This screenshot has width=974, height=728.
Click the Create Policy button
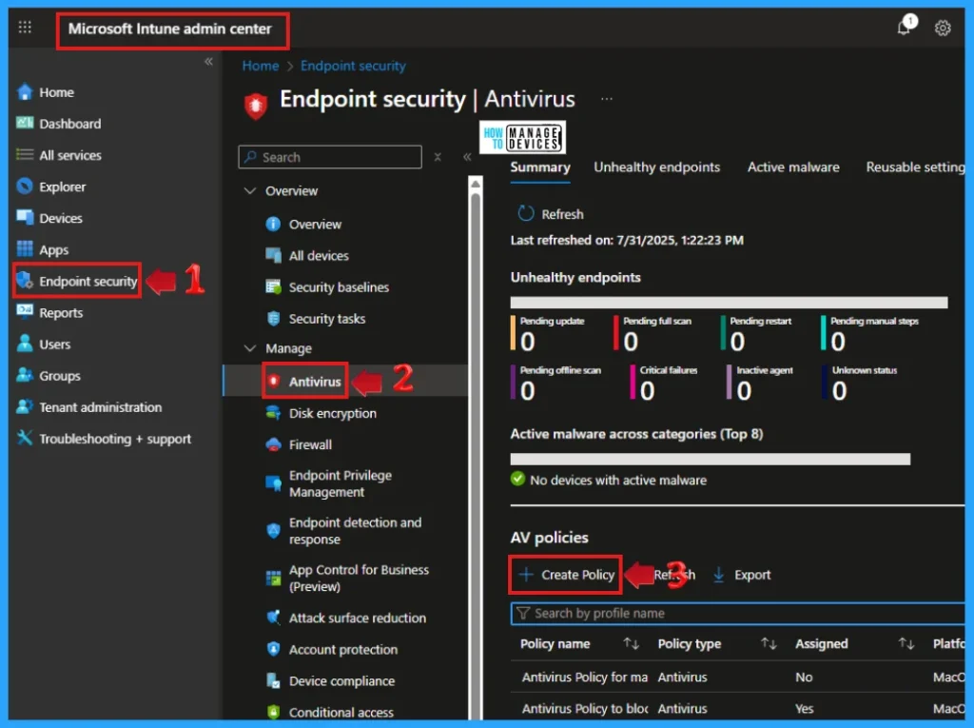pyautogui.click(x=566, y=575)
